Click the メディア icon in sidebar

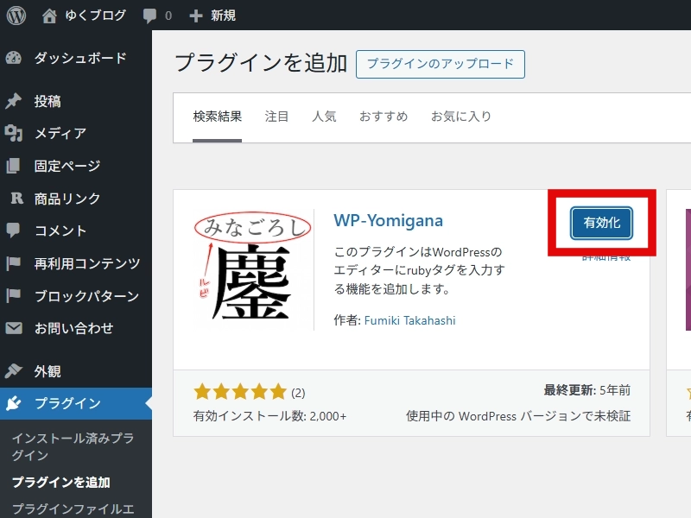click(x=14, y=133)
